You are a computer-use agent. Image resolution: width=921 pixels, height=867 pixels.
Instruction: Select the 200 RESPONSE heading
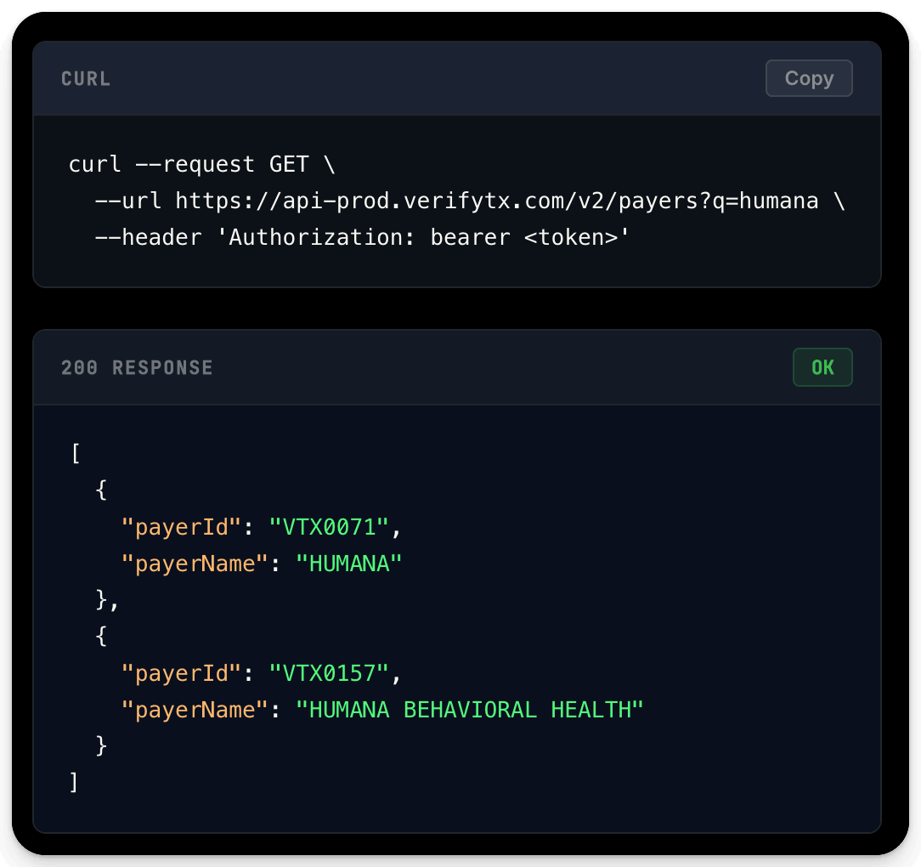point(137,368)
